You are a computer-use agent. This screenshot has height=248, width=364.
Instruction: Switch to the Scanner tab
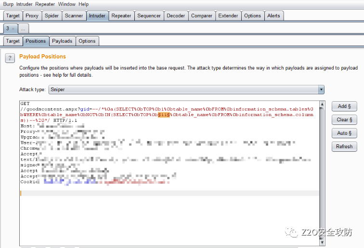click(74, 16)
